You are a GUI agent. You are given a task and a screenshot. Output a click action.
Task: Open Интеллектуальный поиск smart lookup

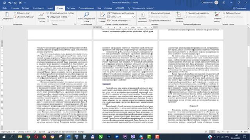click(x=86, y=17)
